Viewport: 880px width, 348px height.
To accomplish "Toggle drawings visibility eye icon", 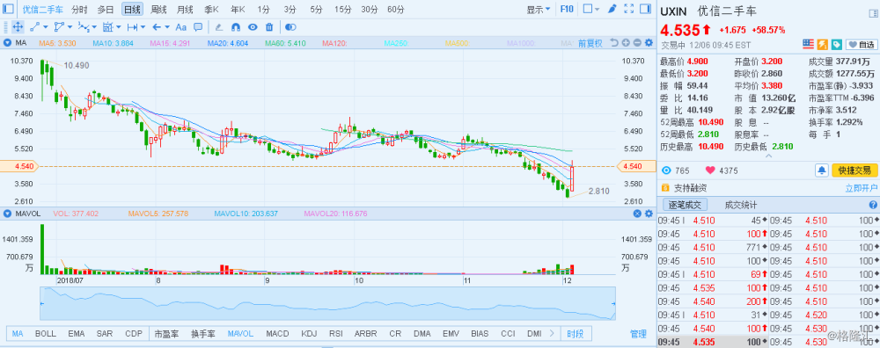I will (x=253, y=27).
